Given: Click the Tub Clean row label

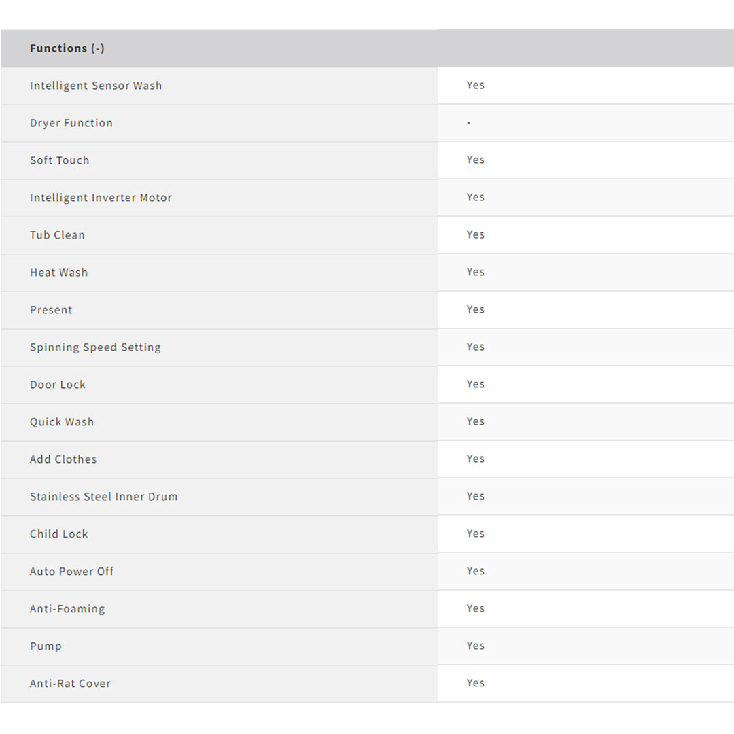Looking at the screenshot, I should coord(57,235).
